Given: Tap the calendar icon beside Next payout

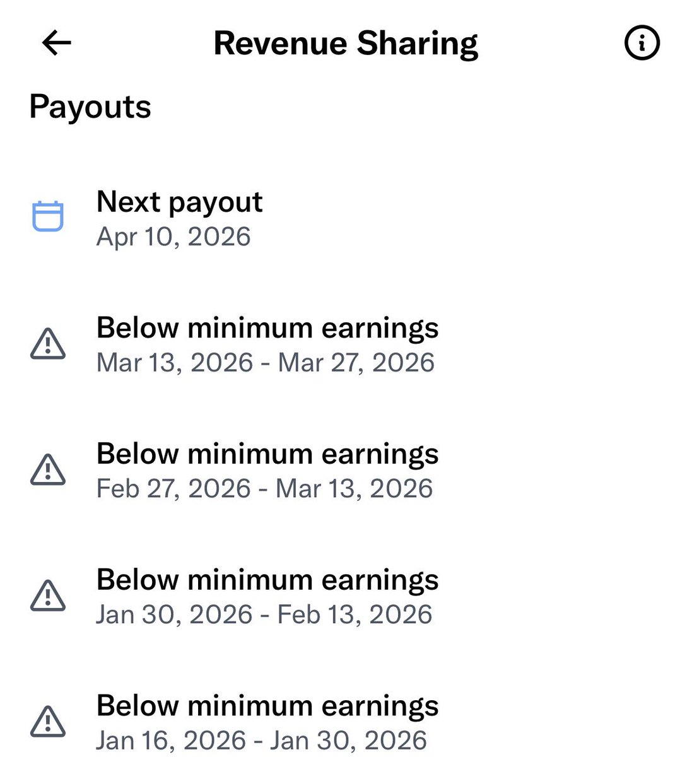Looking at the screenshot, I should coord(48,216).
